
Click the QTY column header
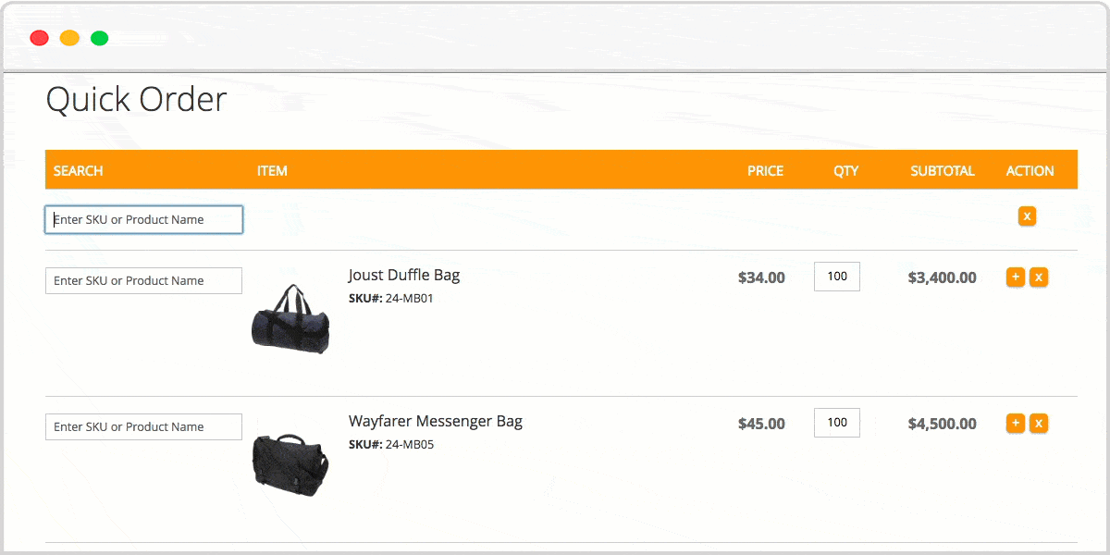coord(845,171)
